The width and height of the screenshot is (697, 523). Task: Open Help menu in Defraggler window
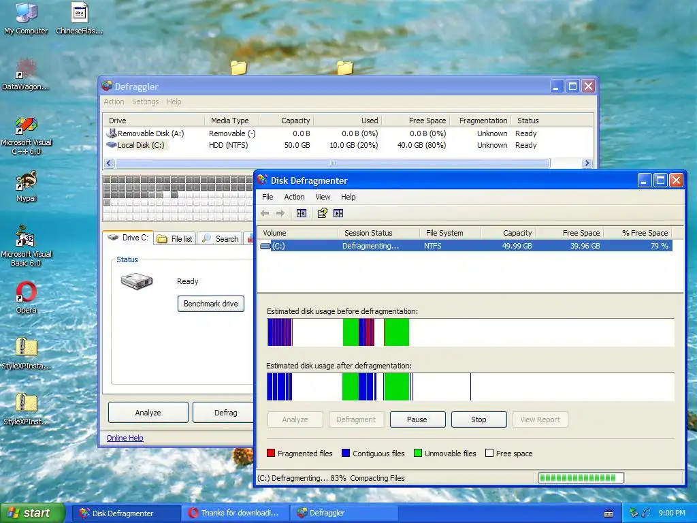[174, 101]
